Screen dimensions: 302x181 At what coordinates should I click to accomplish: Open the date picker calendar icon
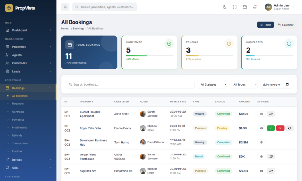point(287,84)
